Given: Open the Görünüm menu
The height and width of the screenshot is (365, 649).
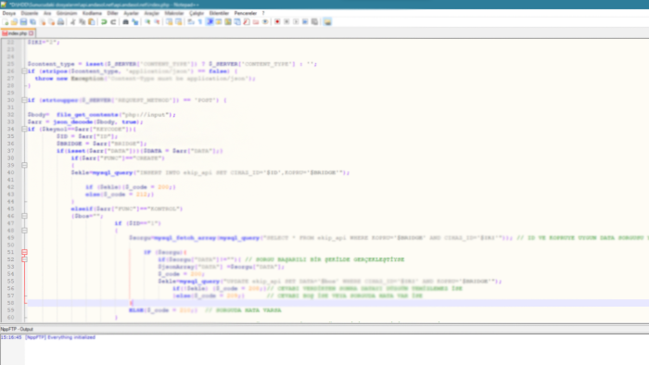Looking at the screenshot, I should pyautogui.click(x=67, y=13).
